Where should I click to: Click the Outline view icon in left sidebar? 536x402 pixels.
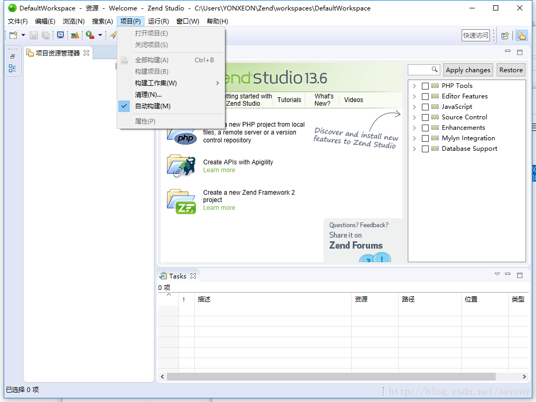coord(13,69)
